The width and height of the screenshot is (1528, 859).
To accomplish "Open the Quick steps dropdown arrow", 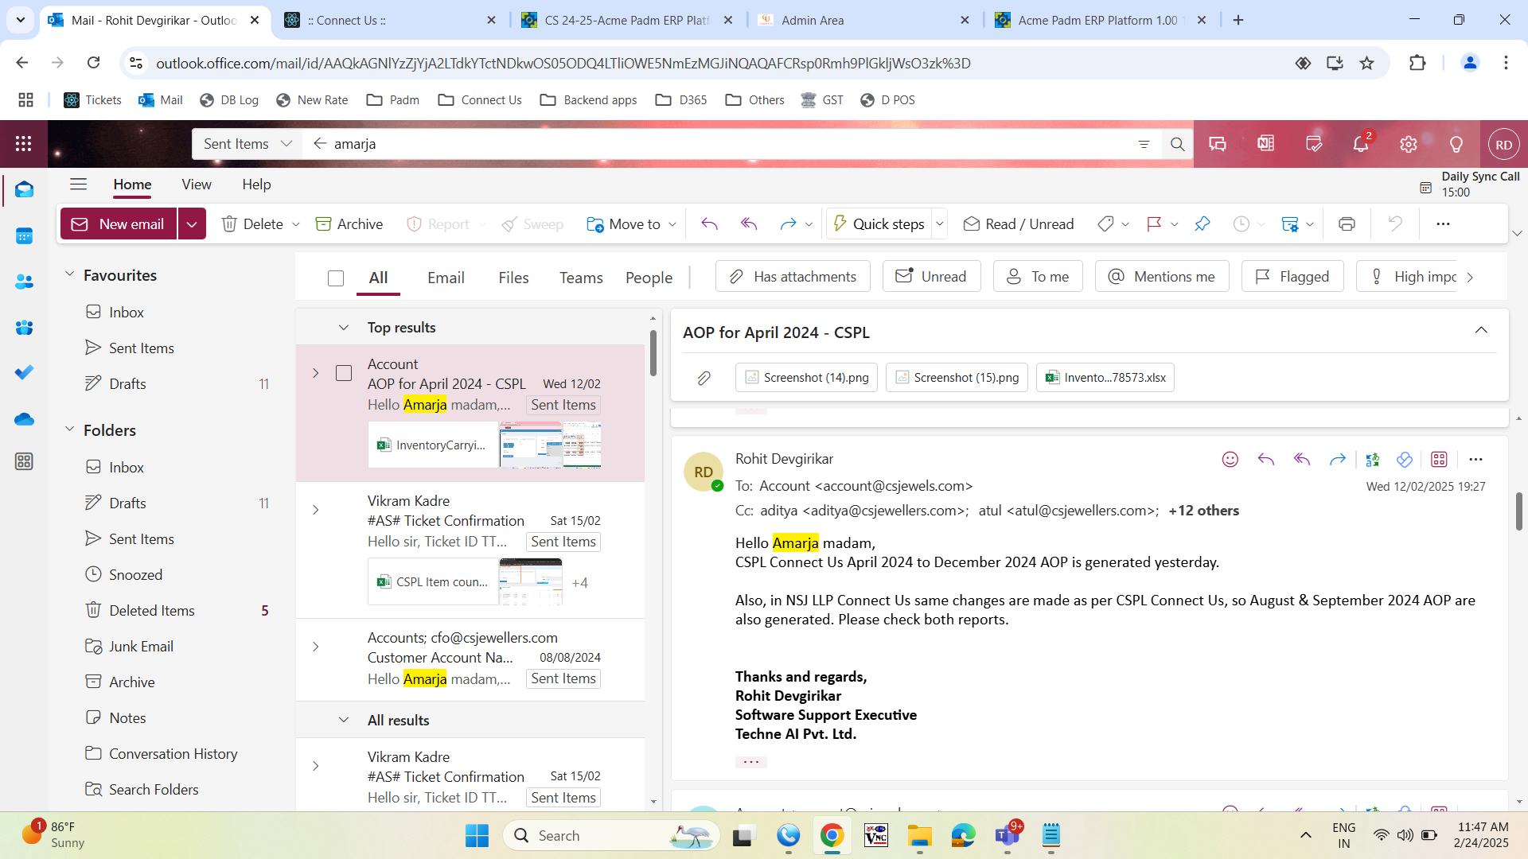I will point(939,224).
